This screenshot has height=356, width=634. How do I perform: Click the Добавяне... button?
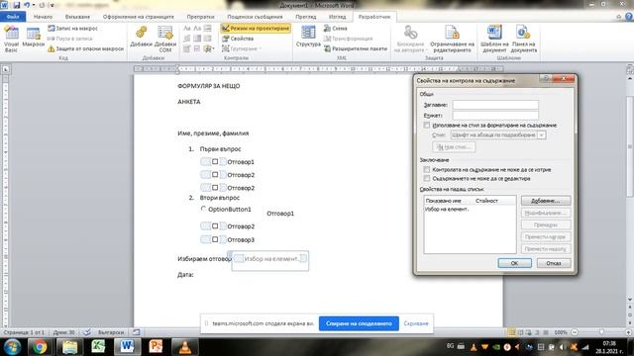click(546, 201)
